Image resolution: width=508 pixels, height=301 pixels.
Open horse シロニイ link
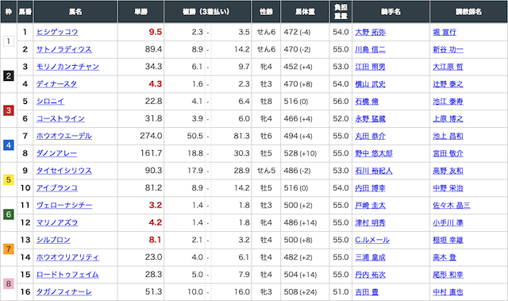click(x=50, y=102)
